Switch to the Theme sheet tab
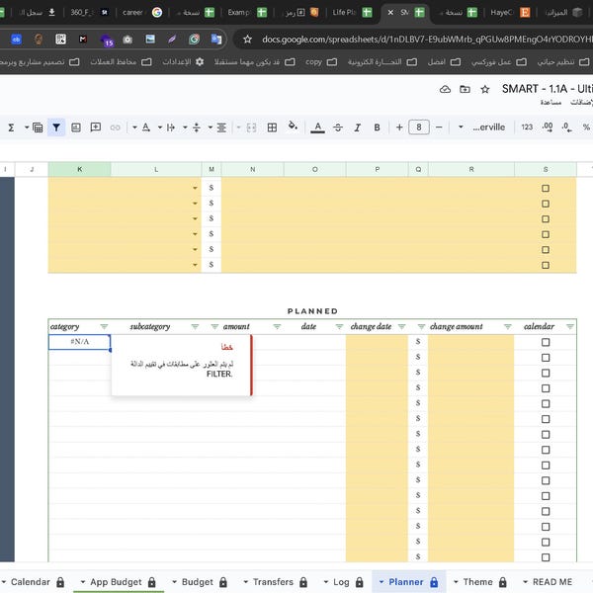The height and width of the screenshot is (593, 593). tap(479, 582)
